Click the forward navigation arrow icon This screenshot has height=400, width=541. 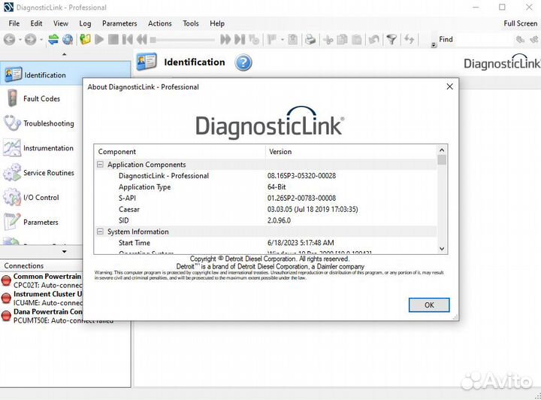click(x=30, y=40)
